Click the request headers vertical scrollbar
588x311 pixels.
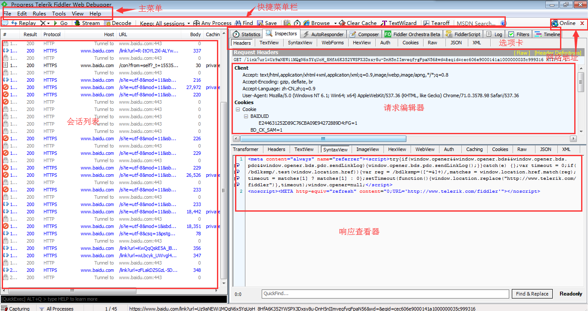[581, 82]
